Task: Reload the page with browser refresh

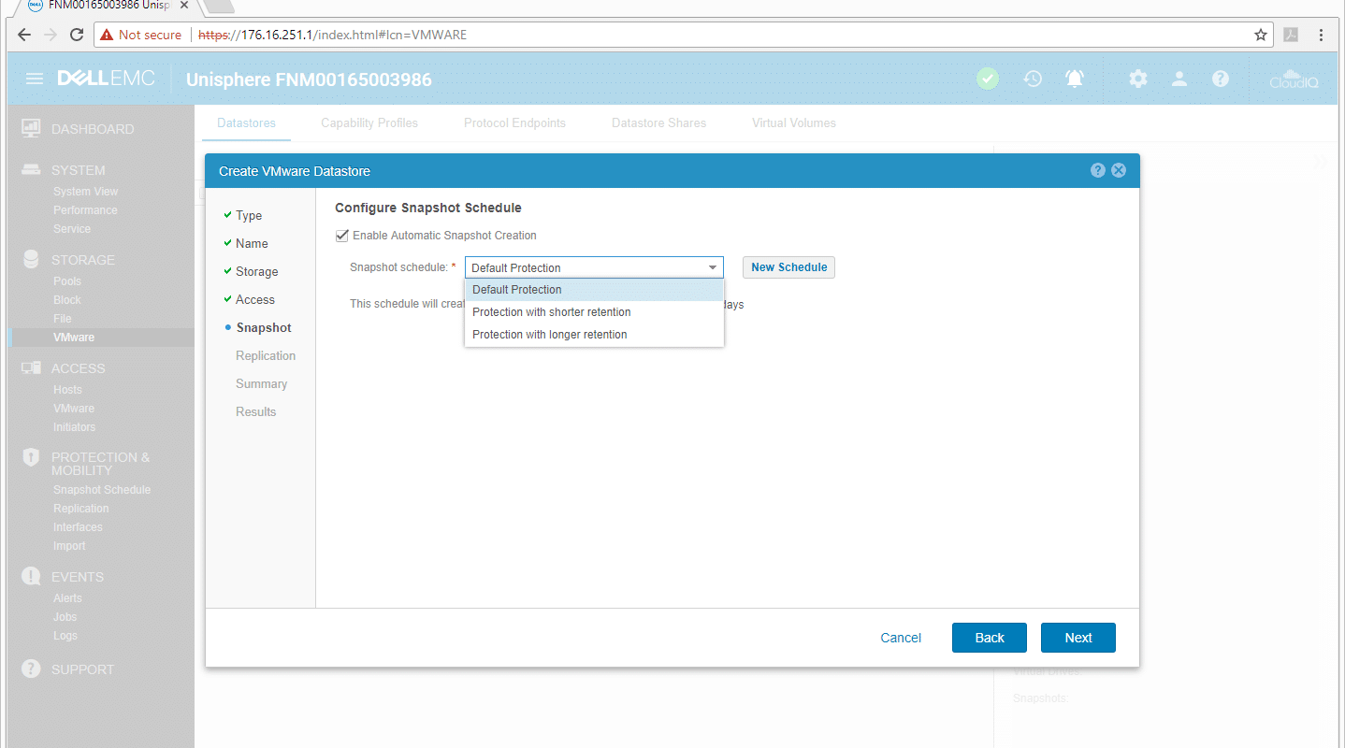Action: (x=77, y=35)
